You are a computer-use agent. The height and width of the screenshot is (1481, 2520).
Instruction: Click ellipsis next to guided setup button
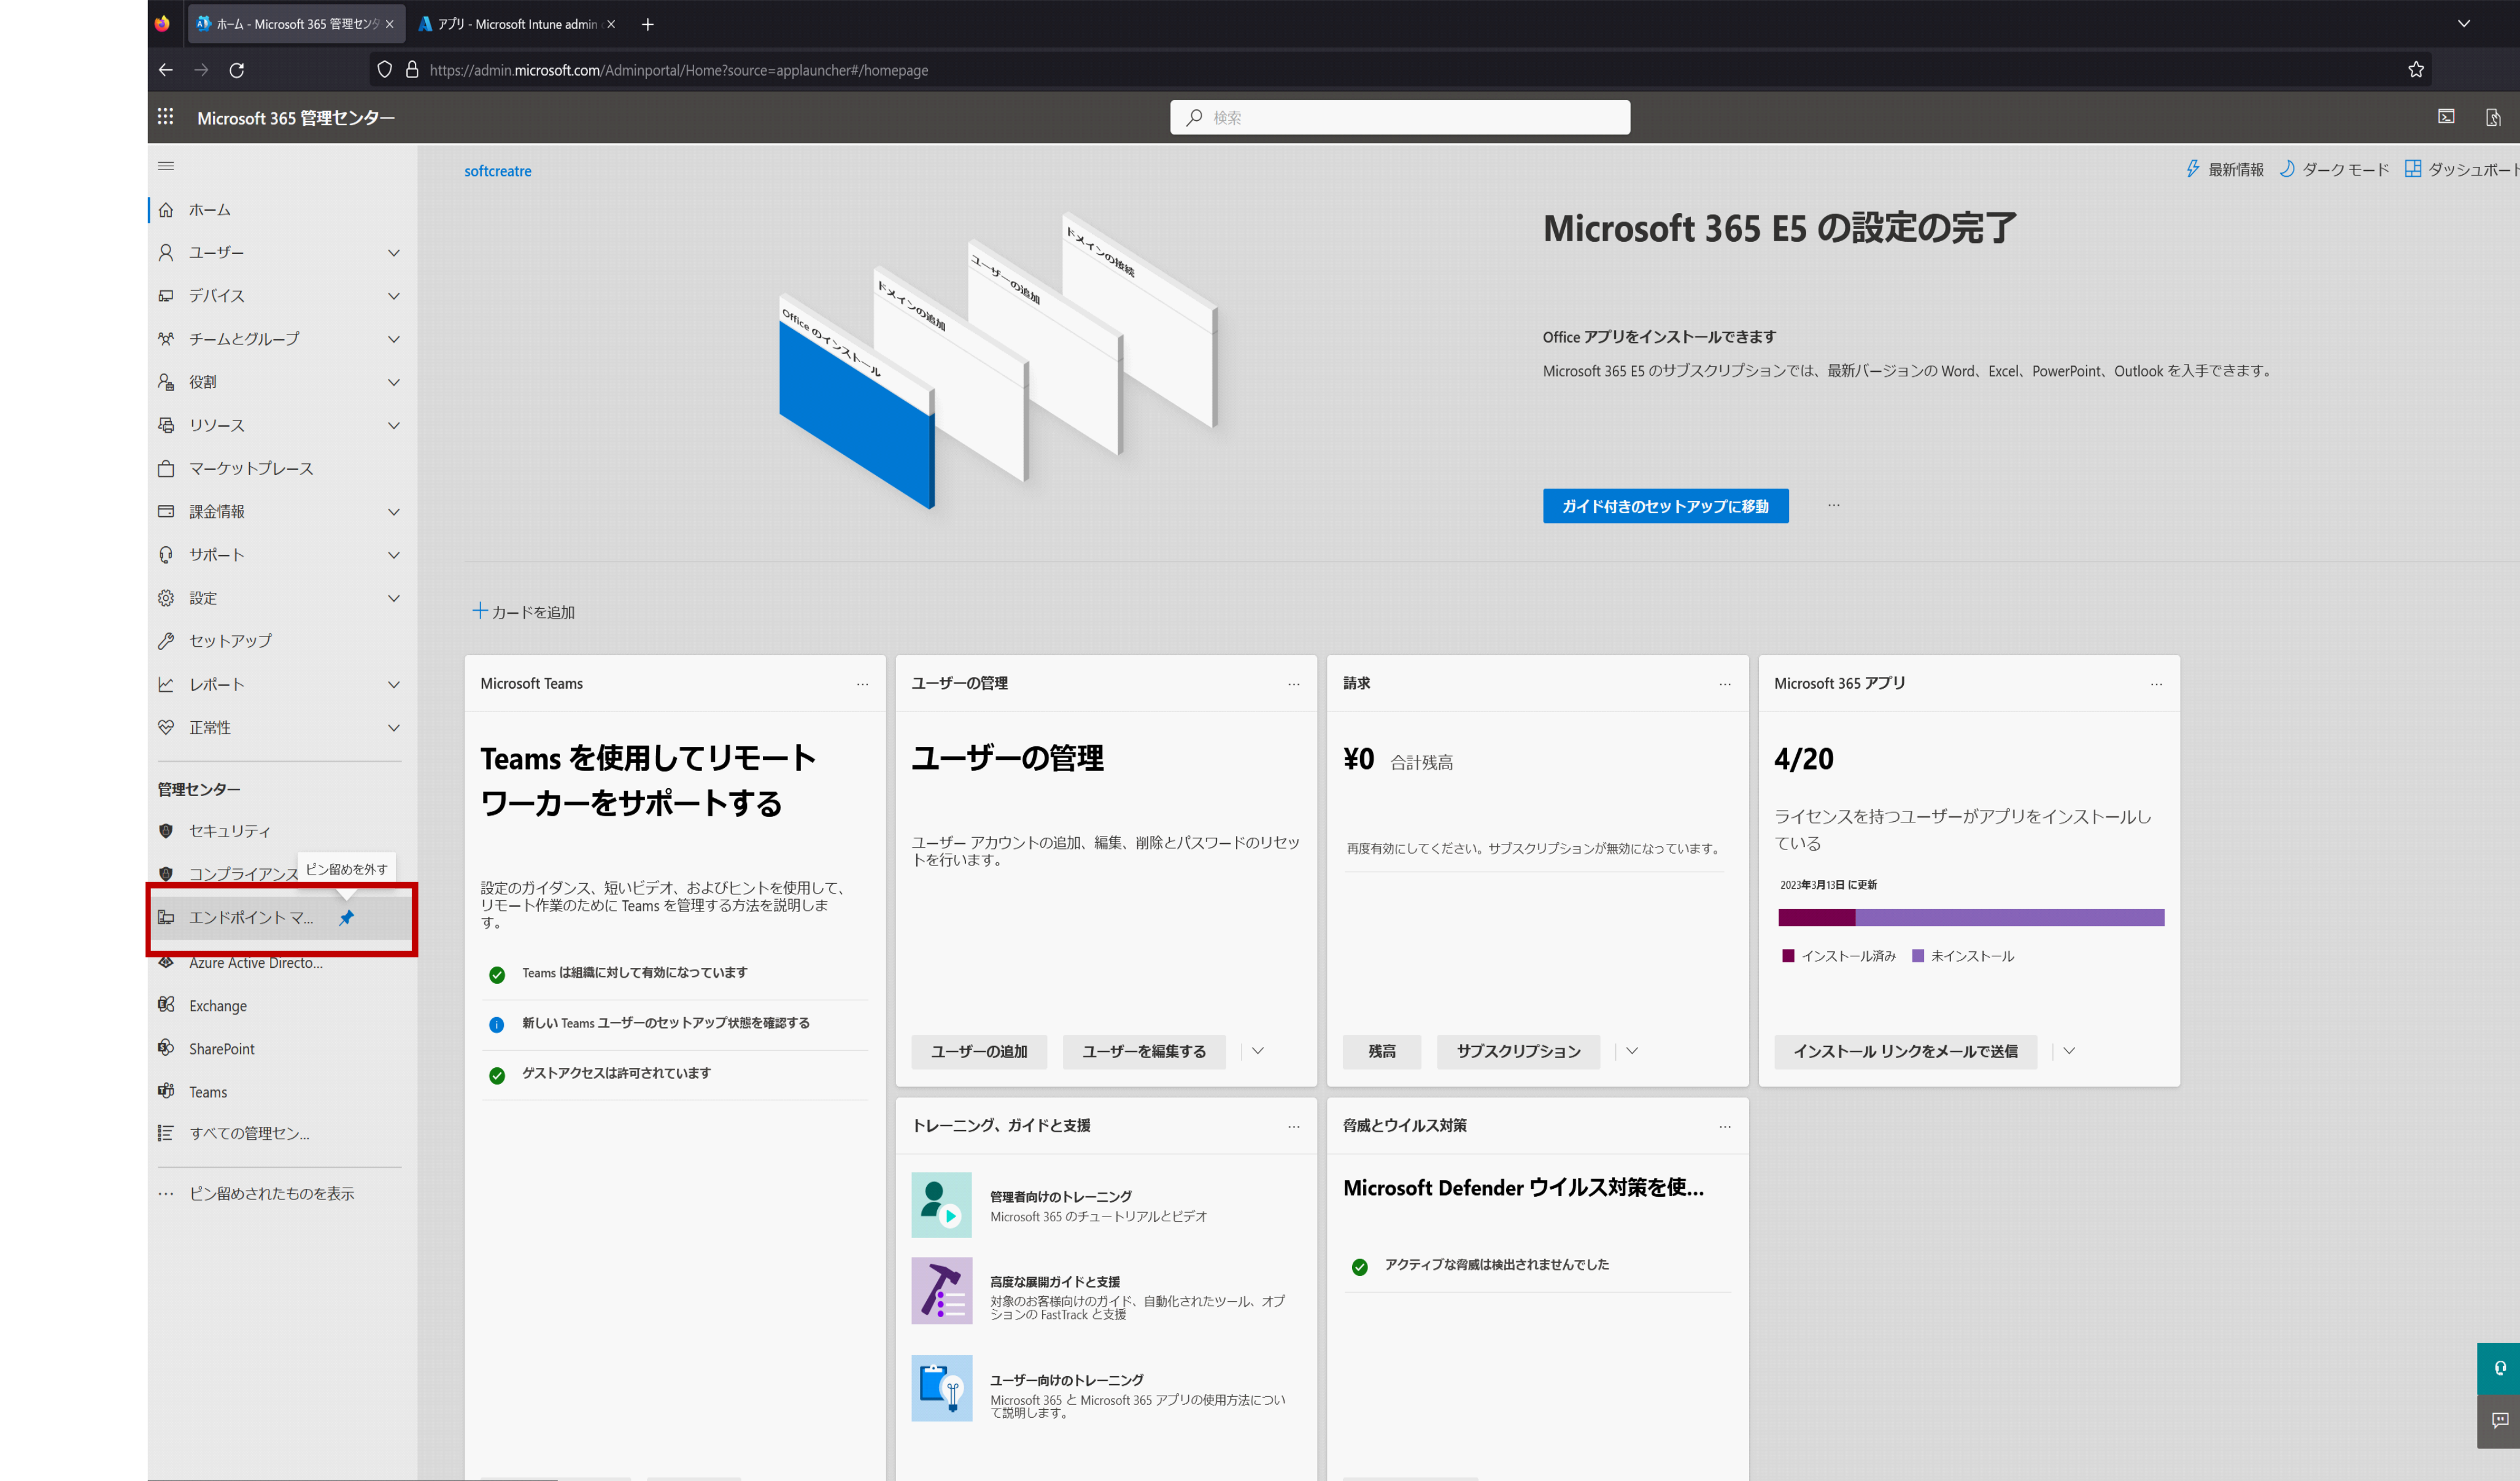click(1833, 505)
